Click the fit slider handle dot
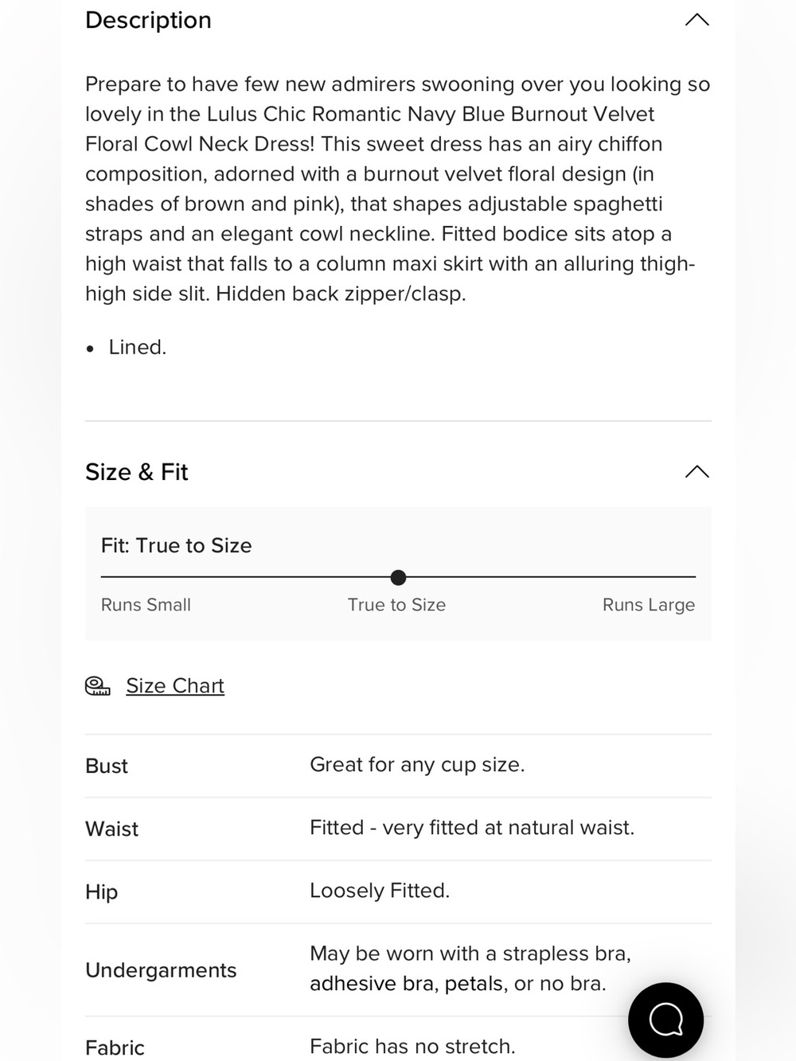The width and height of the screenshot is (796, 1061). point(398,577)
